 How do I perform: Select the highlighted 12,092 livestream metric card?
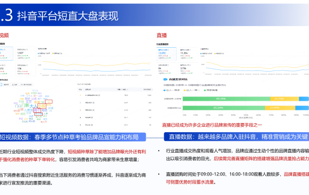pos(166,54)
